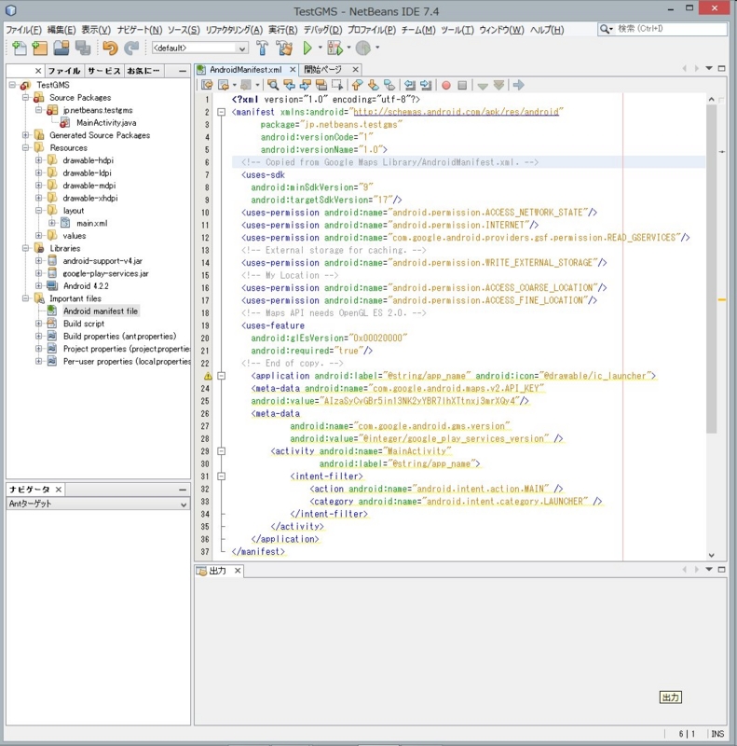This screenshot has height=746, width=737.
Task: Click the Clean and Build icon
Action: coord(284,48)
